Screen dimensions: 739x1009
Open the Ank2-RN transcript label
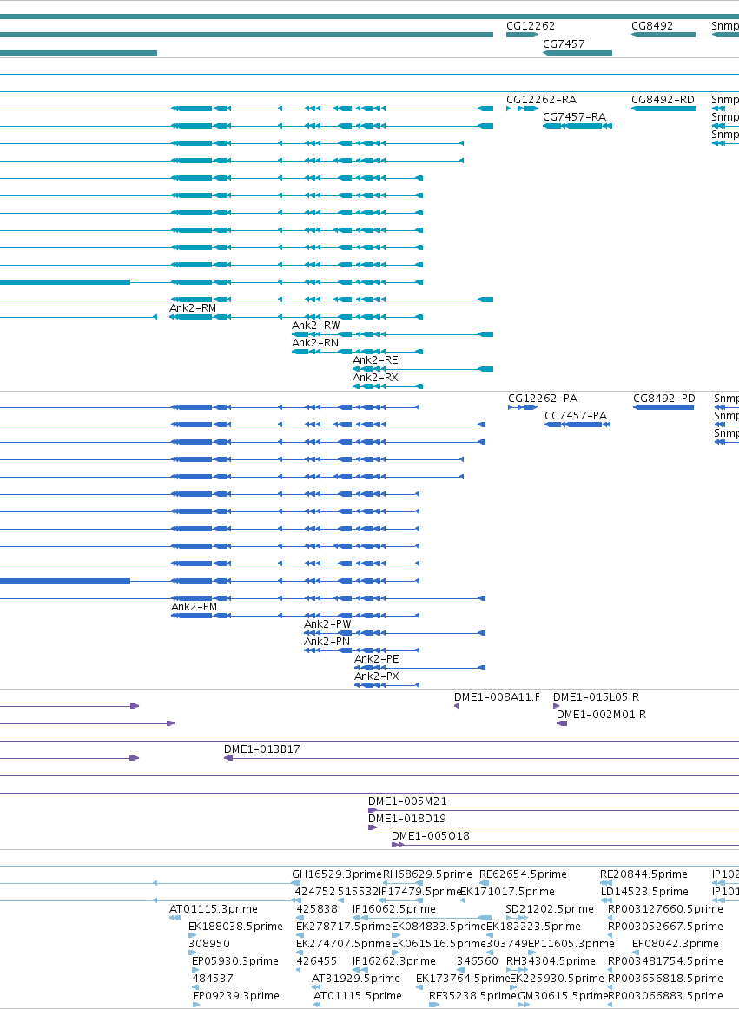pyautogui.click(x=314, y=343)
